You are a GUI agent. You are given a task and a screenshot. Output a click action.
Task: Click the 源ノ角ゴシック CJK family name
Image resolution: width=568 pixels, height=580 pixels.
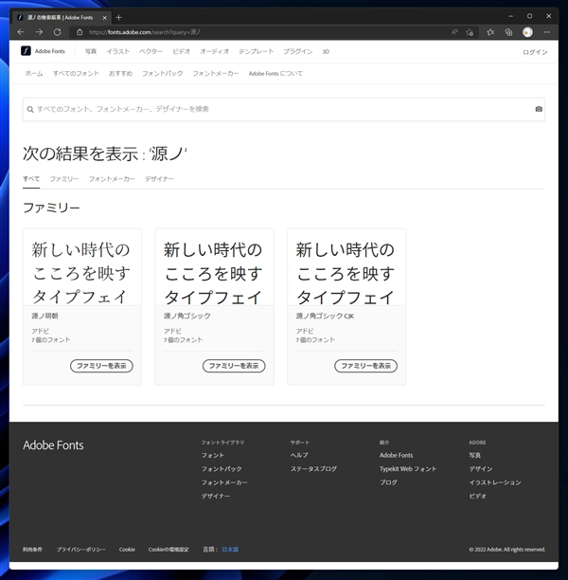click(x=325, y=316)
